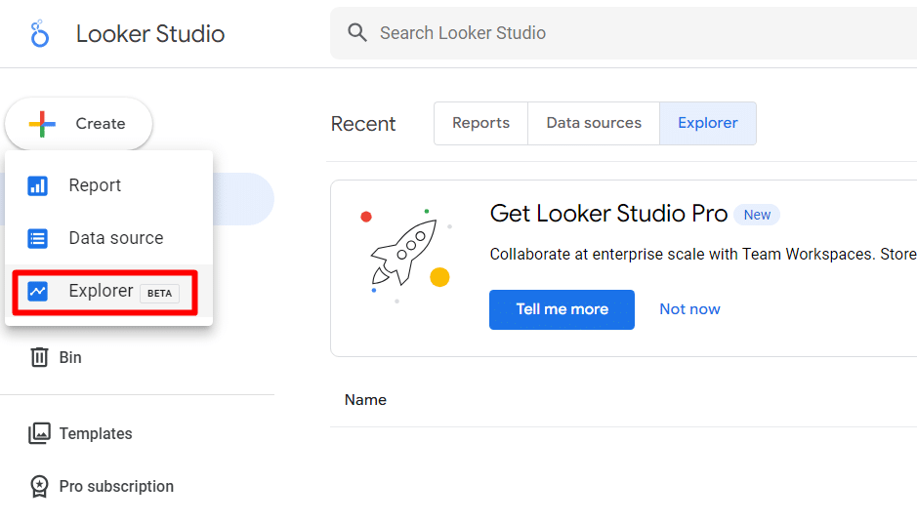Click the Get Looker Studio Pro heading

pos(608,214)
